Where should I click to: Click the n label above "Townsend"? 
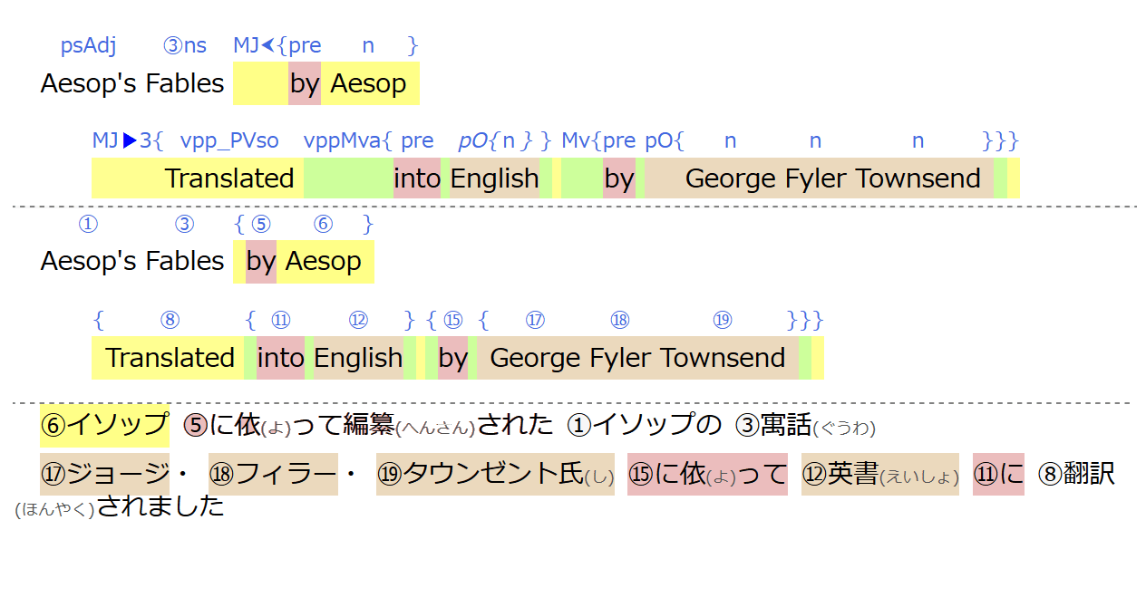[918, 140]
